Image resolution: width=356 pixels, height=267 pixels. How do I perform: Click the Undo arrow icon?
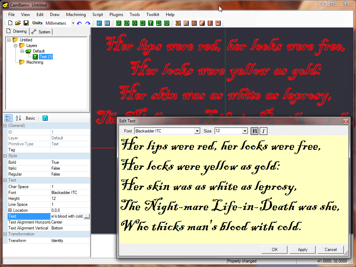tap(80, 23)
